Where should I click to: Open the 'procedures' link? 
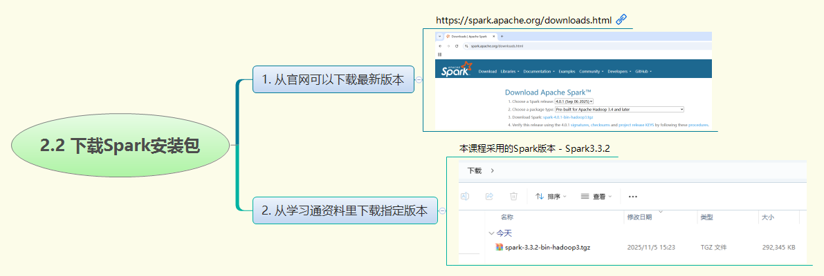pyautogui.click(x=698, y=125)
